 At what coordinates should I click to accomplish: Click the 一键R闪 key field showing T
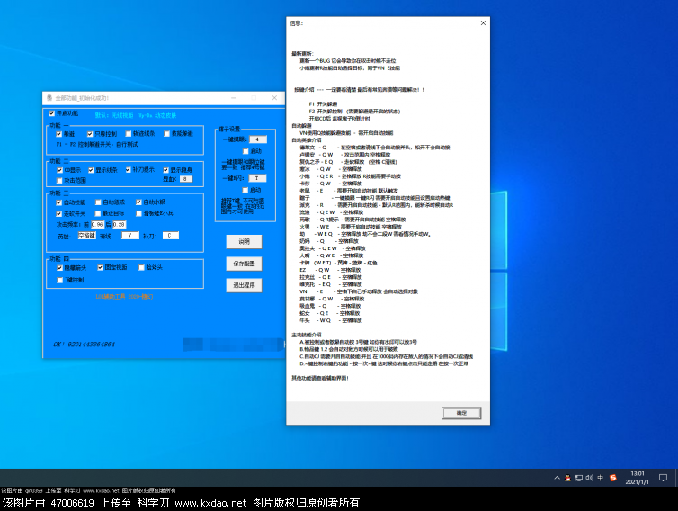point(257,178)
